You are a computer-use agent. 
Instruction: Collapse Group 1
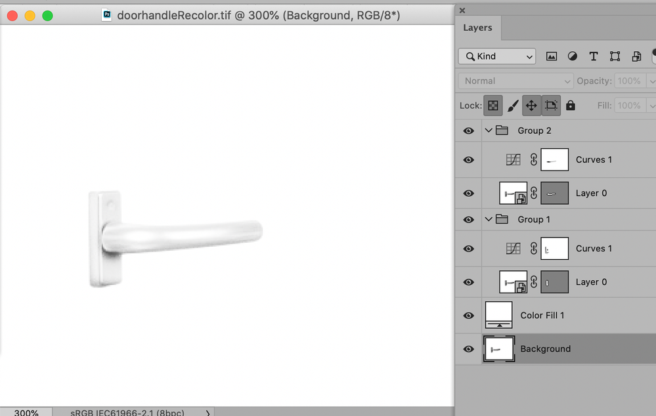coord(489,219)
